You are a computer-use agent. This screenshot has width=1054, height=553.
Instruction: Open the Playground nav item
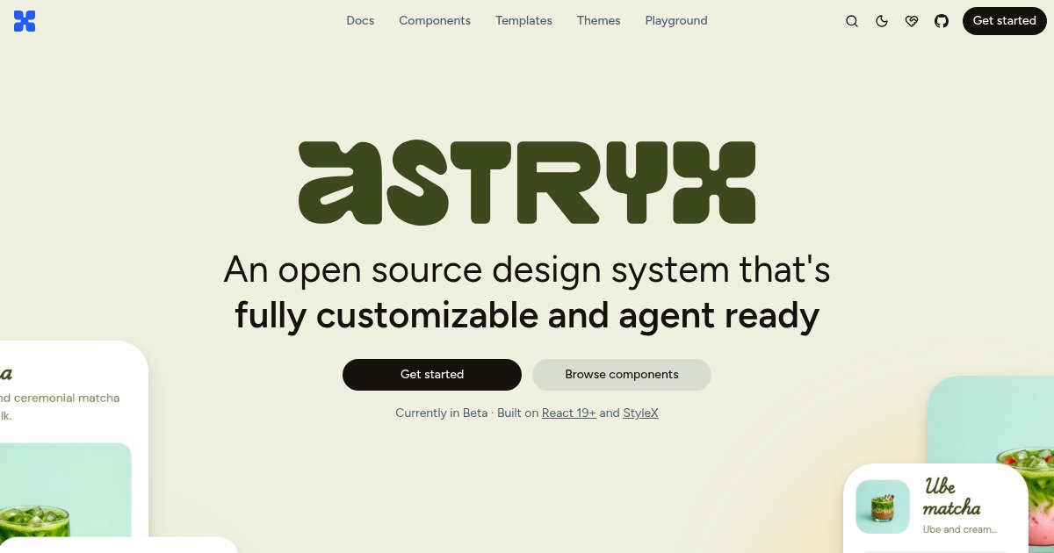pos(676,20)
